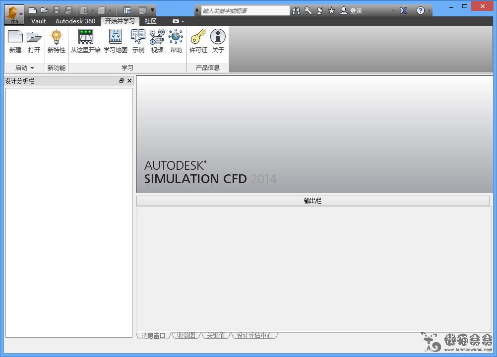Screen dimensions: 497x357
Task: Open the CFD application menu button
Action: [x=14, y=15]
